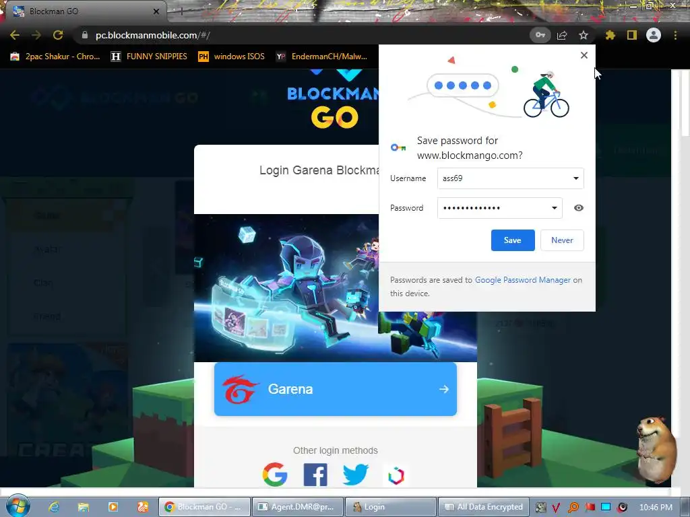The width and height of the screenshot is (690, 517).
Task: Open the Chrome profile avatar
Action: click(x=654, y=35)
